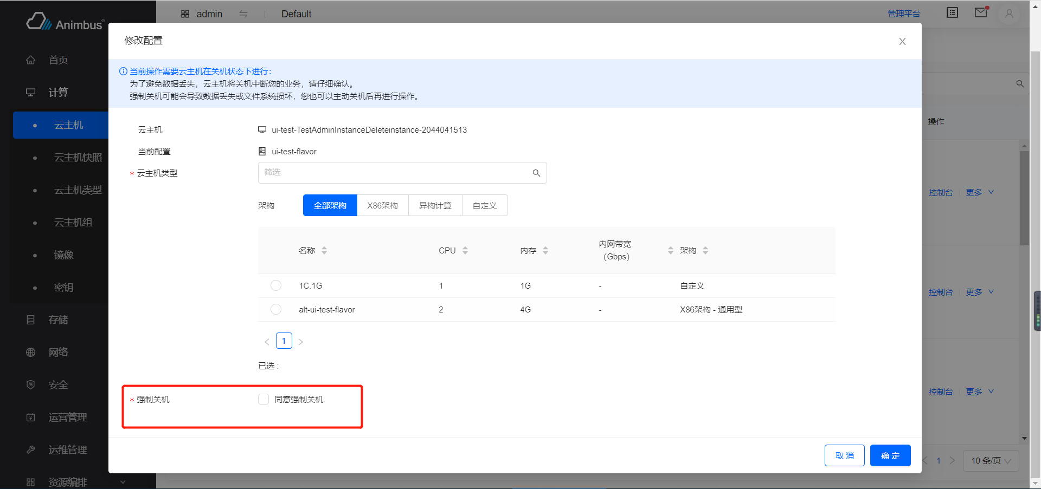Open the user avatar menu
Viewport: 1041px width, 489px height.
click(x=1009, y=14)
